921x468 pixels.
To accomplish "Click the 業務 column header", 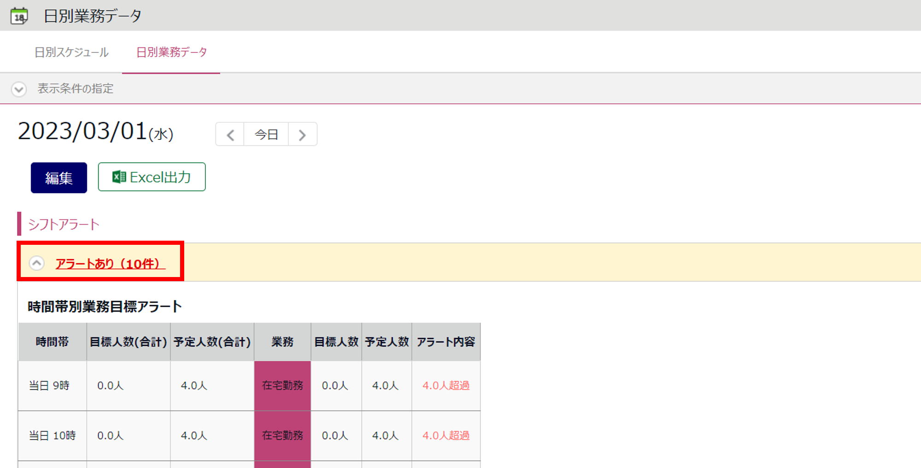I will point(283,342).
